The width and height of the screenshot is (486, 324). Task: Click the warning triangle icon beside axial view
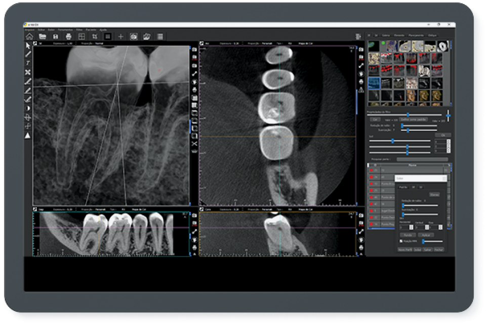pos(361,90)
